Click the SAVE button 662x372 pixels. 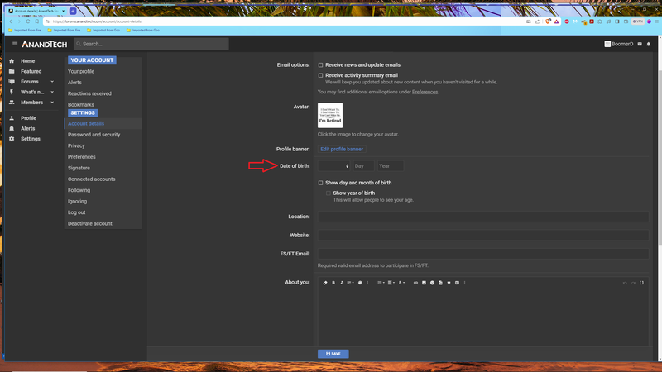click(333, 354)
